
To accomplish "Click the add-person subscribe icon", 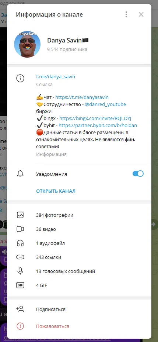I will pyautogui.click(x=20, y=309).
